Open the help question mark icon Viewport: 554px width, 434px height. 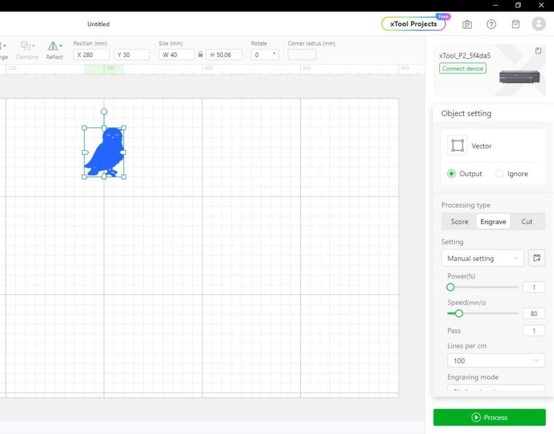pyautogui.click(x=491, y=24)
